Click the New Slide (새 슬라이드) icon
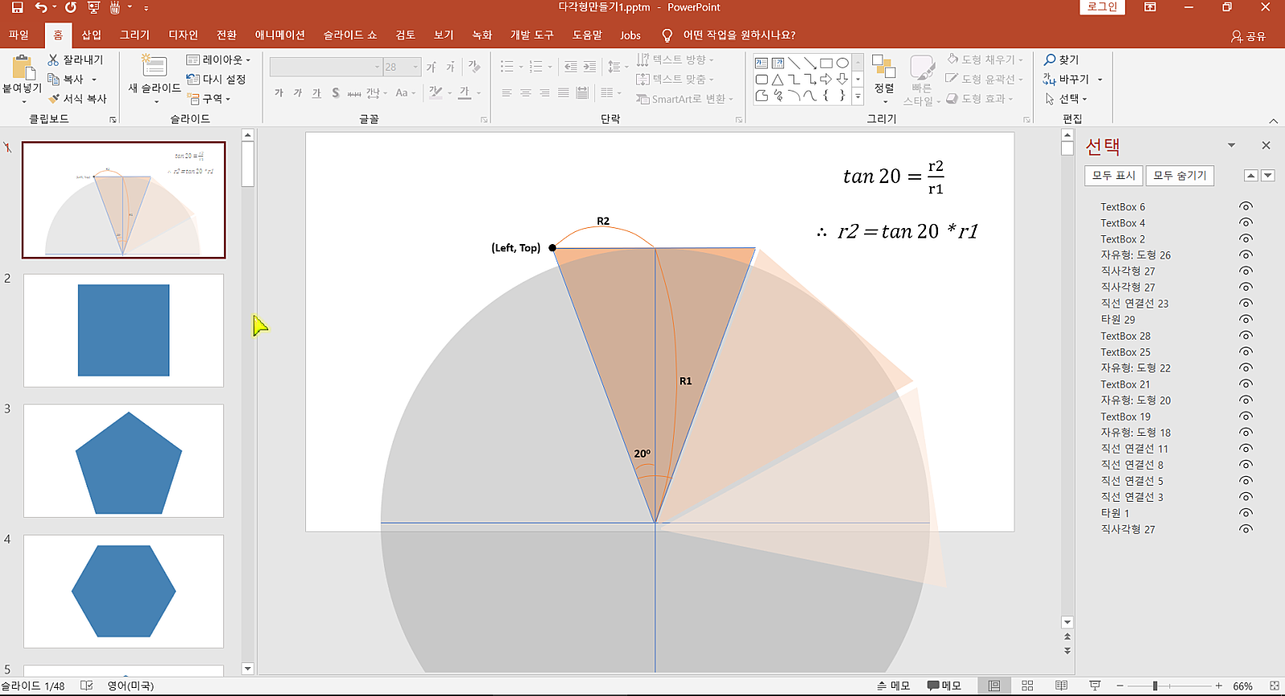Viewport: 1285px width, 696px height. coord(153,66)
